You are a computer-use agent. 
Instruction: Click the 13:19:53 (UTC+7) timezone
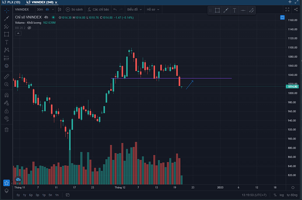tap(254, 195)
